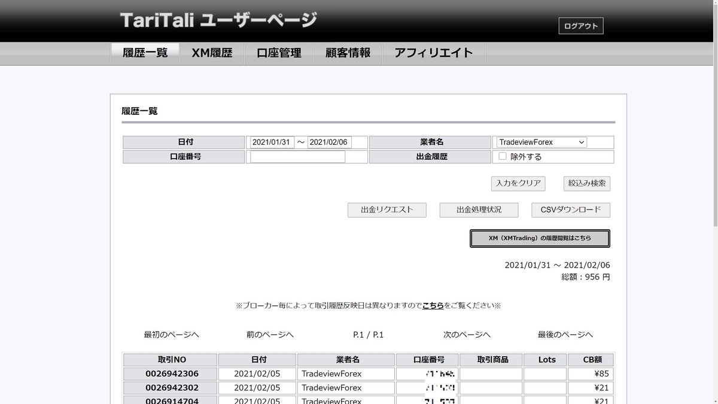718x404 pixels.
Task: Open the アフィリエイト tab
Action: tap(434, 53)
